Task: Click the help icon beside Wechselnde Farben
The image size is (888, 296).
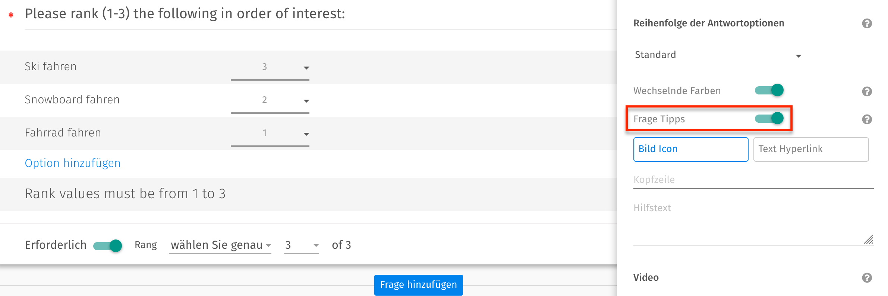Action: tap(867, 91)
